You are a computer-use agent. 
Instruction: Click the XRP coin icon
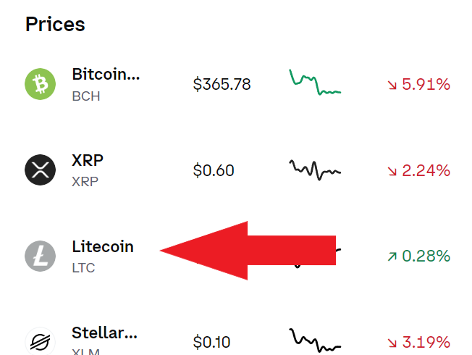point(41,170)
